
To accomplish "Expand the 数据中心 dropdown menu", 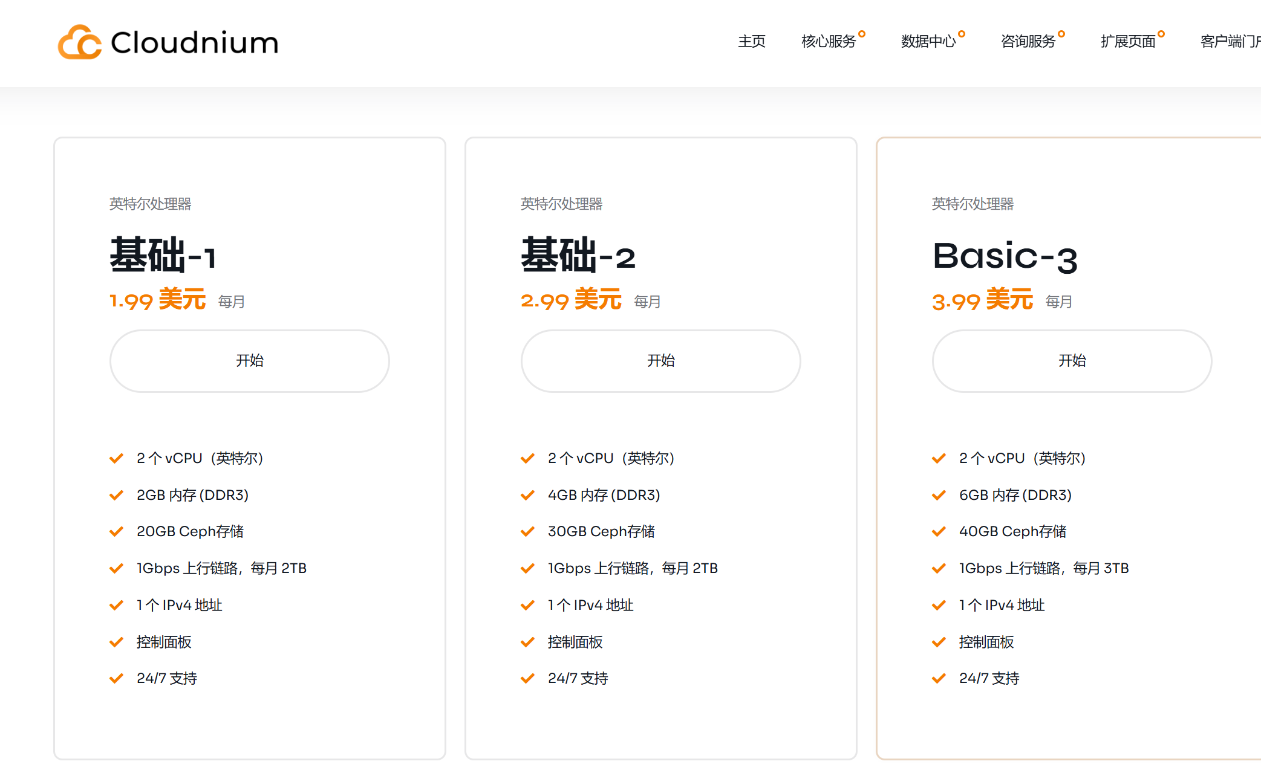I will point(928,41).
